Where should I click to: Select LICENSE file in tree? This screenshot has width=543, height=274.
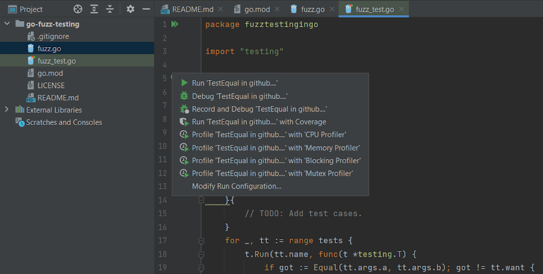tap(51, 85)
